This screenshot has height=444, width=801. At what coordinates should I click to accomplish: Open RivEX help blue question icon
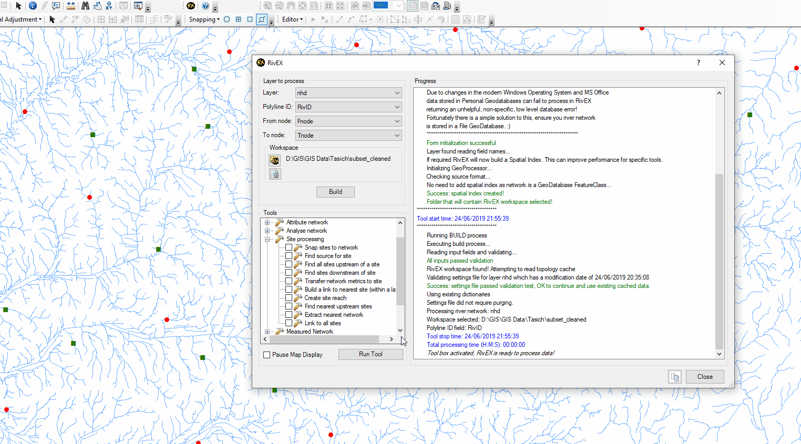coord(206,6)
